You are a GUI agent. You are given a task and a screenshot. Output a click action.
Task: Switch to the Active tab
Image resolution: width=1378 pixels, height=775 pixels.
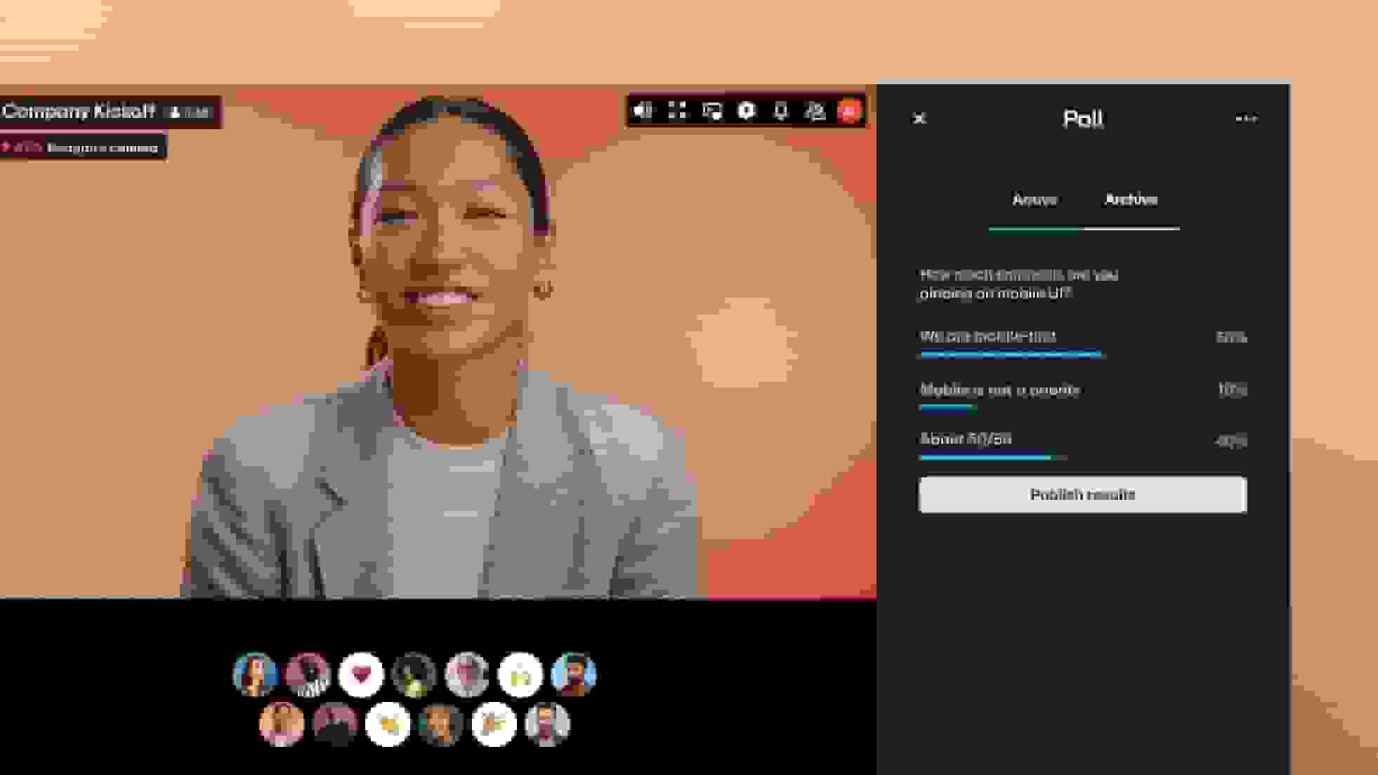[1034, 200]
